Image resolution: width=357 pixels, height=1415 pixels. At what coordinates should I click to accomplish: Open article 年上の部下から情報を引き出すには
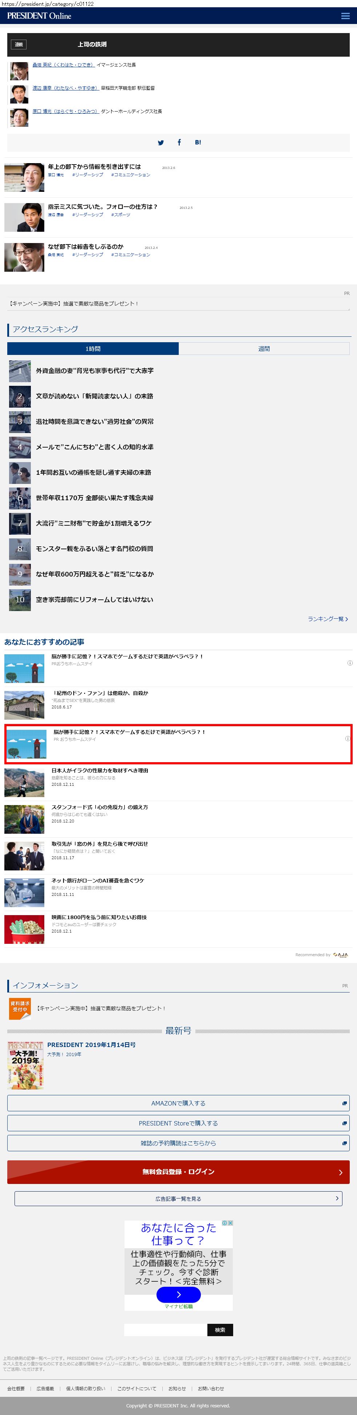(94, 166)
